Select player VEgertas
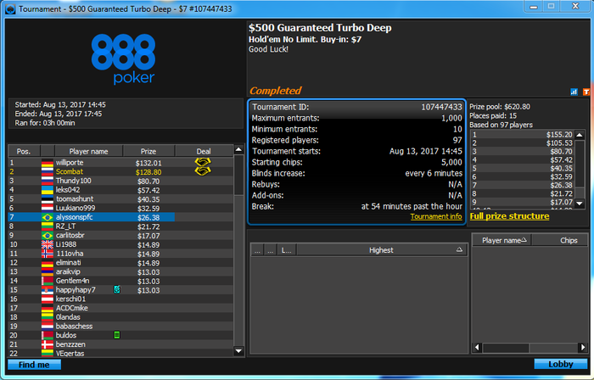Viewport: 594px width, 380px height. pos(120,353)
